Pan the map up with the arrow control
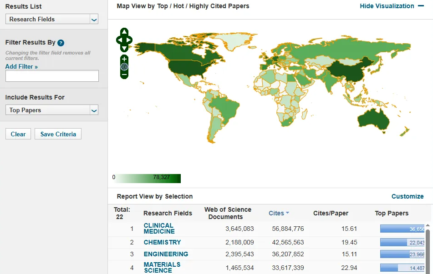The width and height of the screenshot is (433, 274). (124, 32)
